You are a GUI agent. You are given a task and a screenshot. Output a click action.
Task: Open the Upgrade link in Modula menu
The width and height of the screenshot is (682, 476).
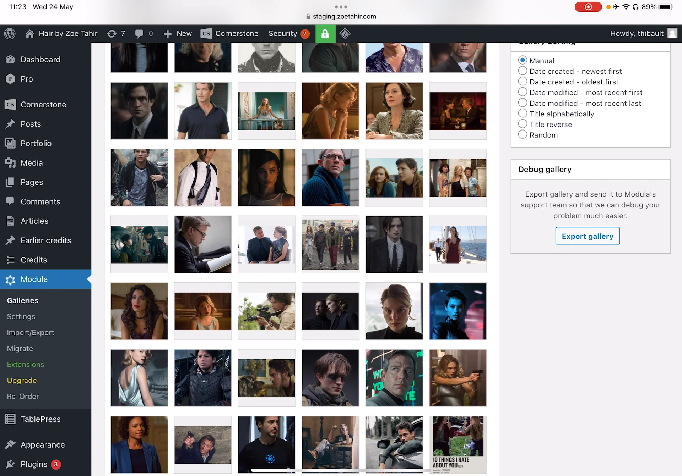click(22, 380)
